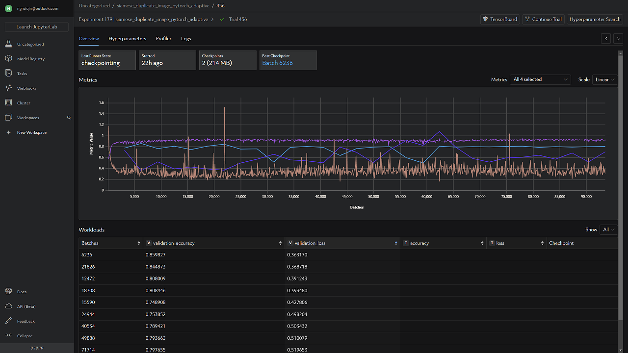This screenshot has width=628, height=353.
Task: Click validation_loss value 0.368718
Action: click(297, 267)
